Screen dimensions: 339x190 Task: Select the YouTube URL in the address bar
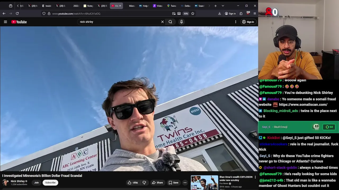coord(76,13)
